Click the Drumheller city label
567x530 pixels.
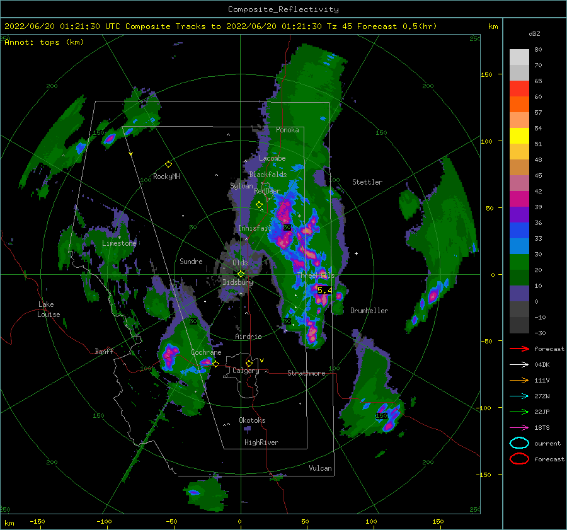[369, 311]
